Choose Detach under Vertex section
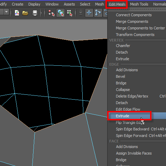Image resolution: width=166 pixels, height=166 pixels. 122,52
